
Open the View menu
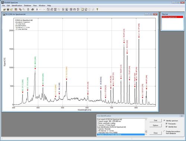pyautogui.click(x=35, y=6)
